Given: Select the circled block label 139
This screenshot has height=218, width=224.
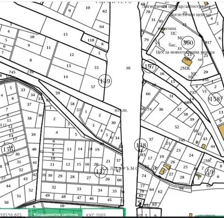Looking at the screenshot, I should click(105, 81).
